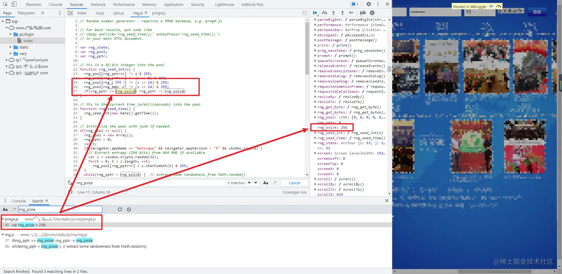
Task: Expand the static folder
Action: (x=11, y=47)
